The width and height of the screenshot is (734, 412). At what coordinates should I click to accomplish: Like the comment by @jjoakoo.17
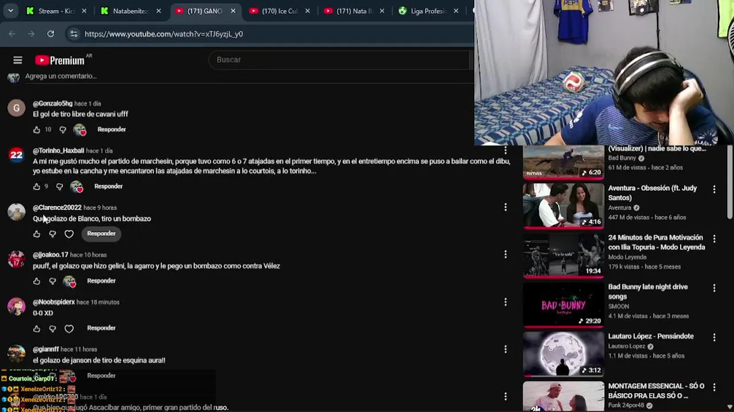pos(37,281)
